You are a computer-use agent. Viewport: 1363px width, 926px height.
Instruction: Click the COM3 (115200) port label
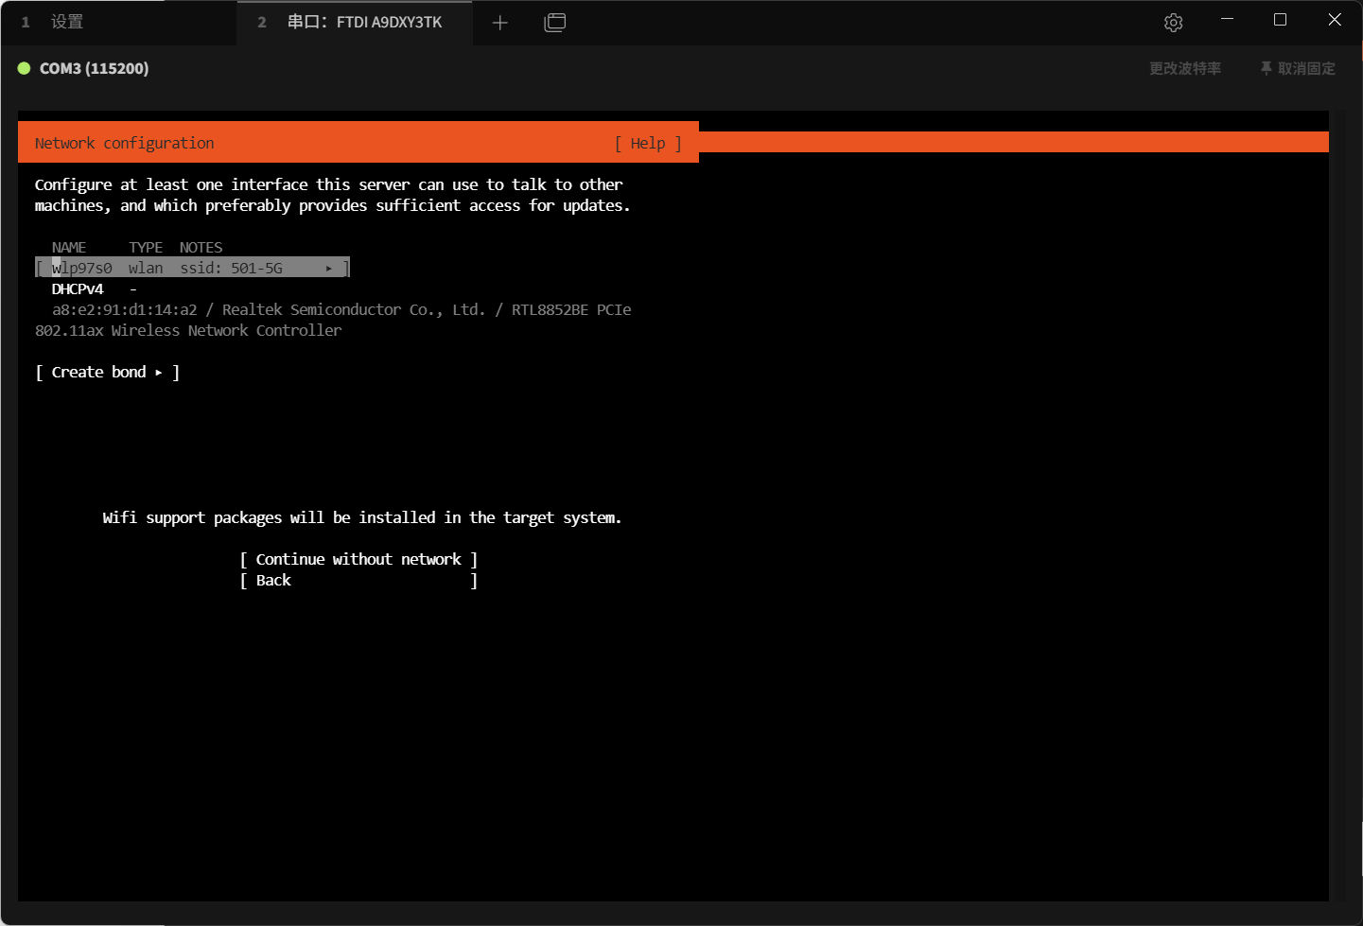[x=94, y=68]
